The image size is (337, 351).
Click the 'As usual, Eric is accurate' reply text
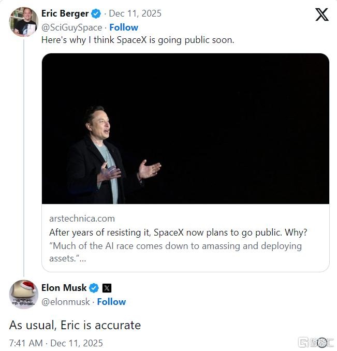[x=75, y=325]
